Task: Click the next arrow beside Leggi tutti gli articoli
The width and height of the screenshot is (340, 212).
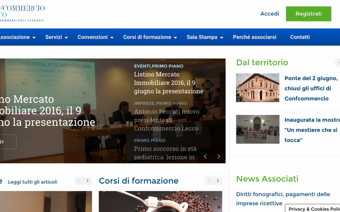Action: [x=88, y=181]
